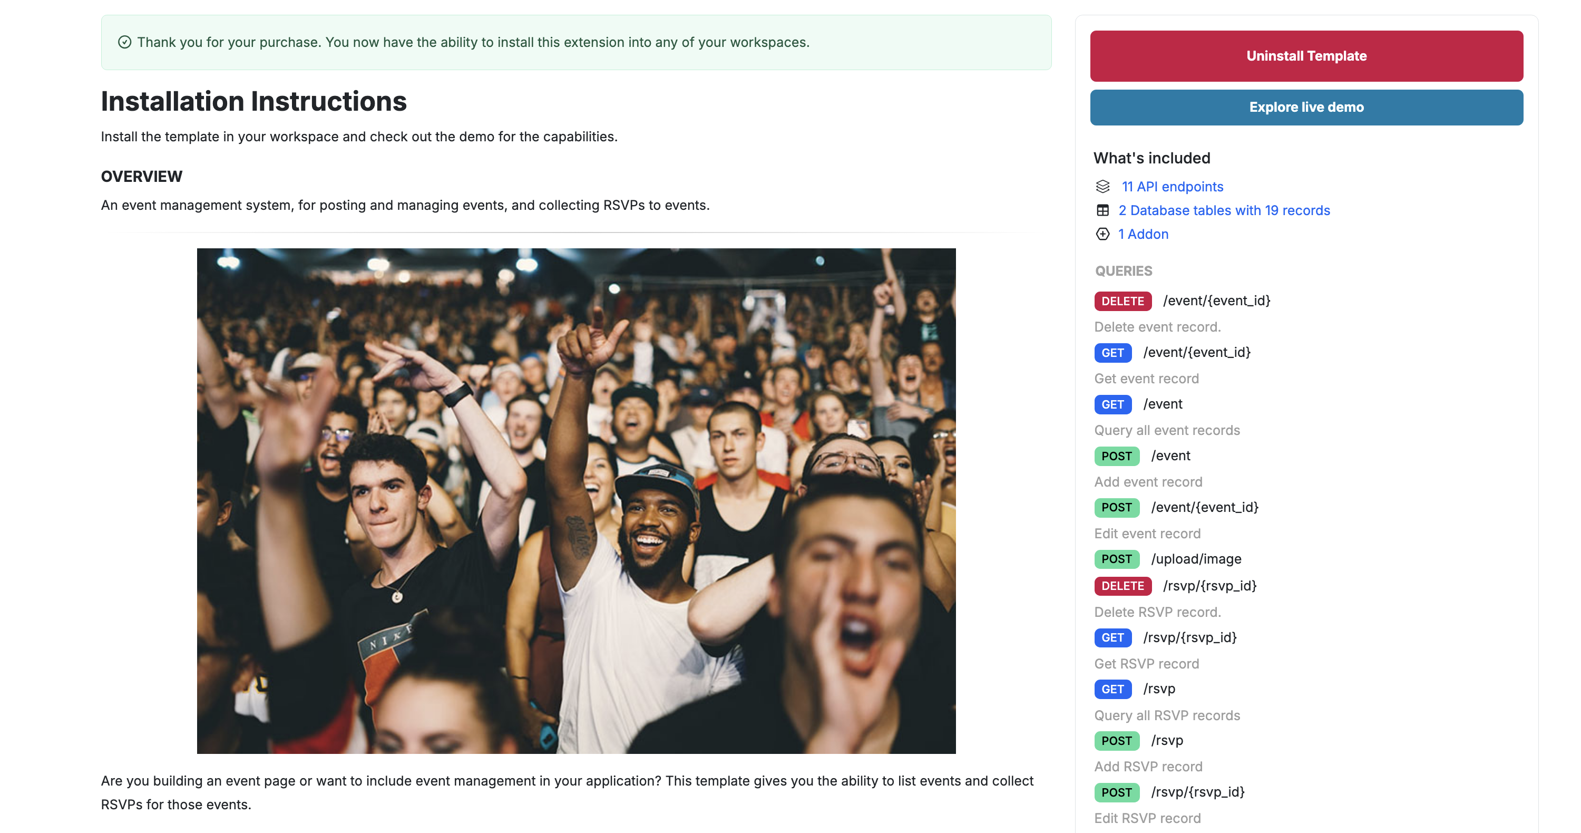Select the GET badge for /rsvp/{rsvp_id}
The height and width of the screenshot is (833, 1581).
tap(1112, 637)
